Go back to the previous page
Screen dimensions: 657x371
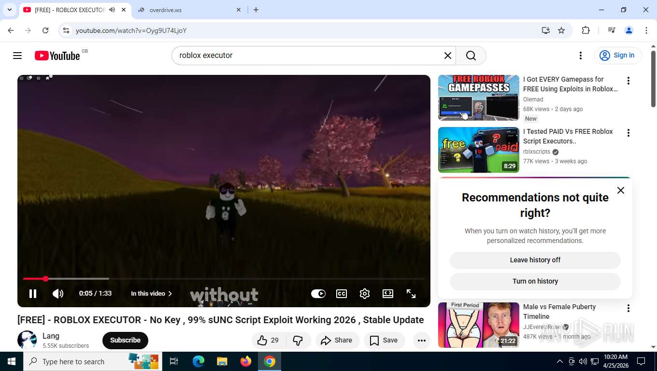point(11,30)
